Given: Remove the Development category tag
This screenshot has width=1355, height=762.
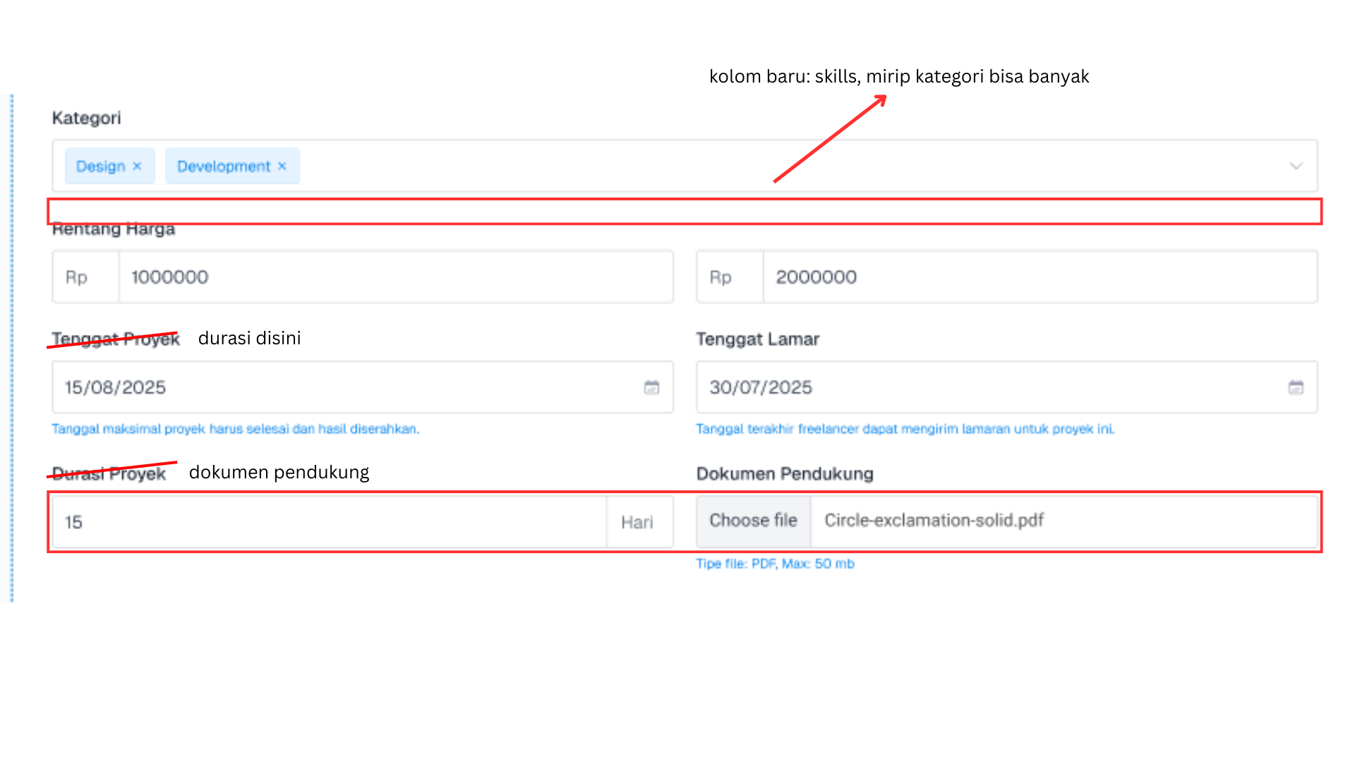Looking at the screenshot, I should 282,167.
